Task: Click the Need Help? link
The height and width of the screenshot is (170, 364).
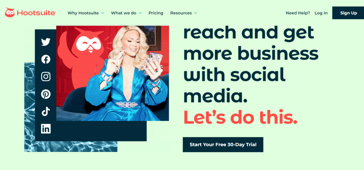Action: pyautogui.click(x=298, y=13)
